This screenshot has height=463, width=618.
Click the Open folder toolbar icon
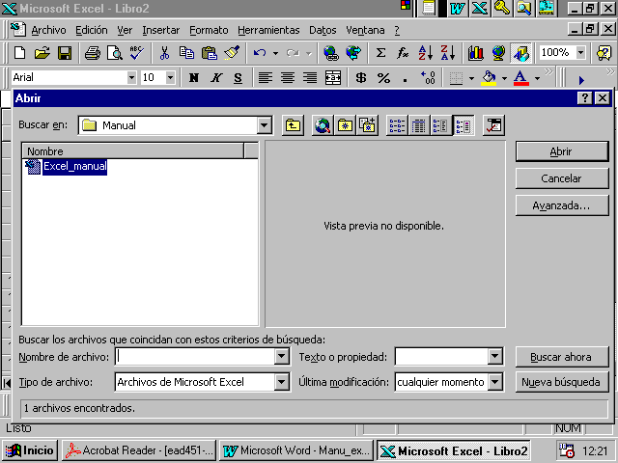42,52
